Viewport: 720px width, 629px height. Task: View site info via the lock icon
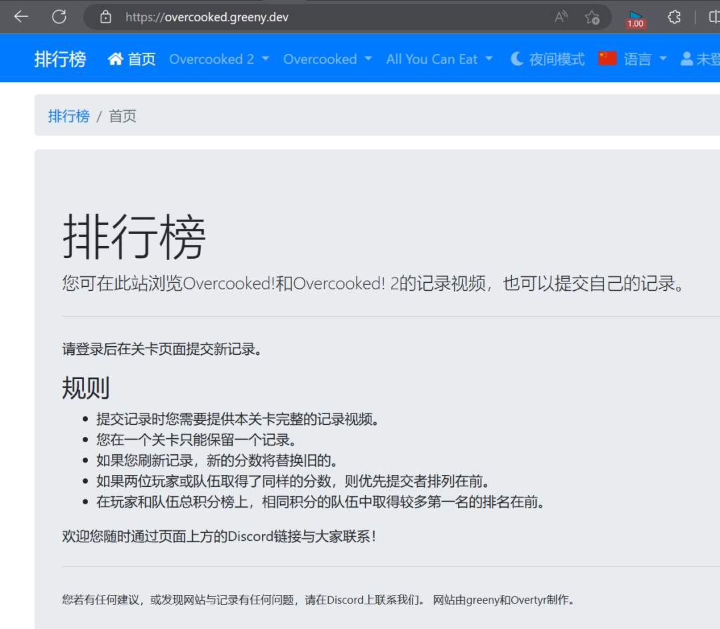pos(105,17)
